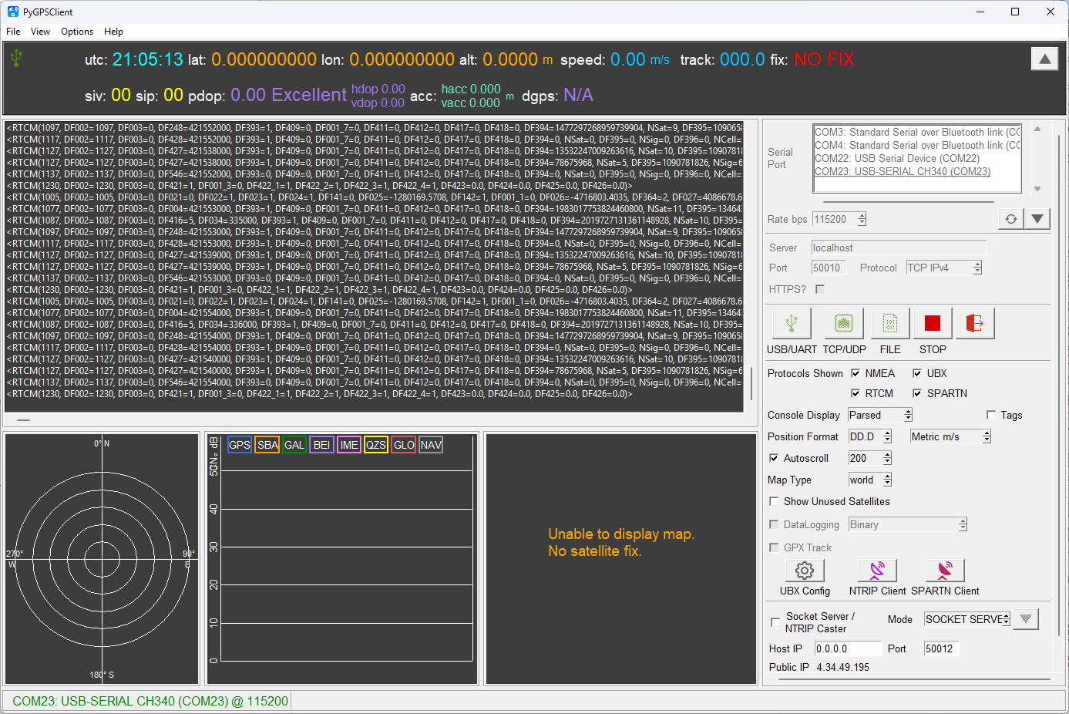Click the USB/UART connect icon
Viewport: 1069px width, 714px height.
[792, 324]
